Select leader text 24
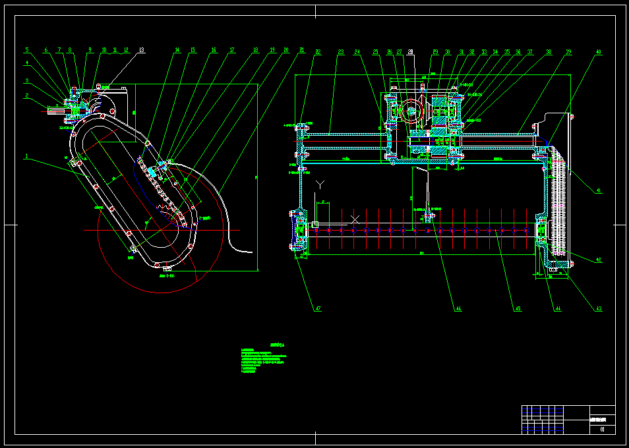The height and width of the screenshot is (448, 629). (357, 51)
